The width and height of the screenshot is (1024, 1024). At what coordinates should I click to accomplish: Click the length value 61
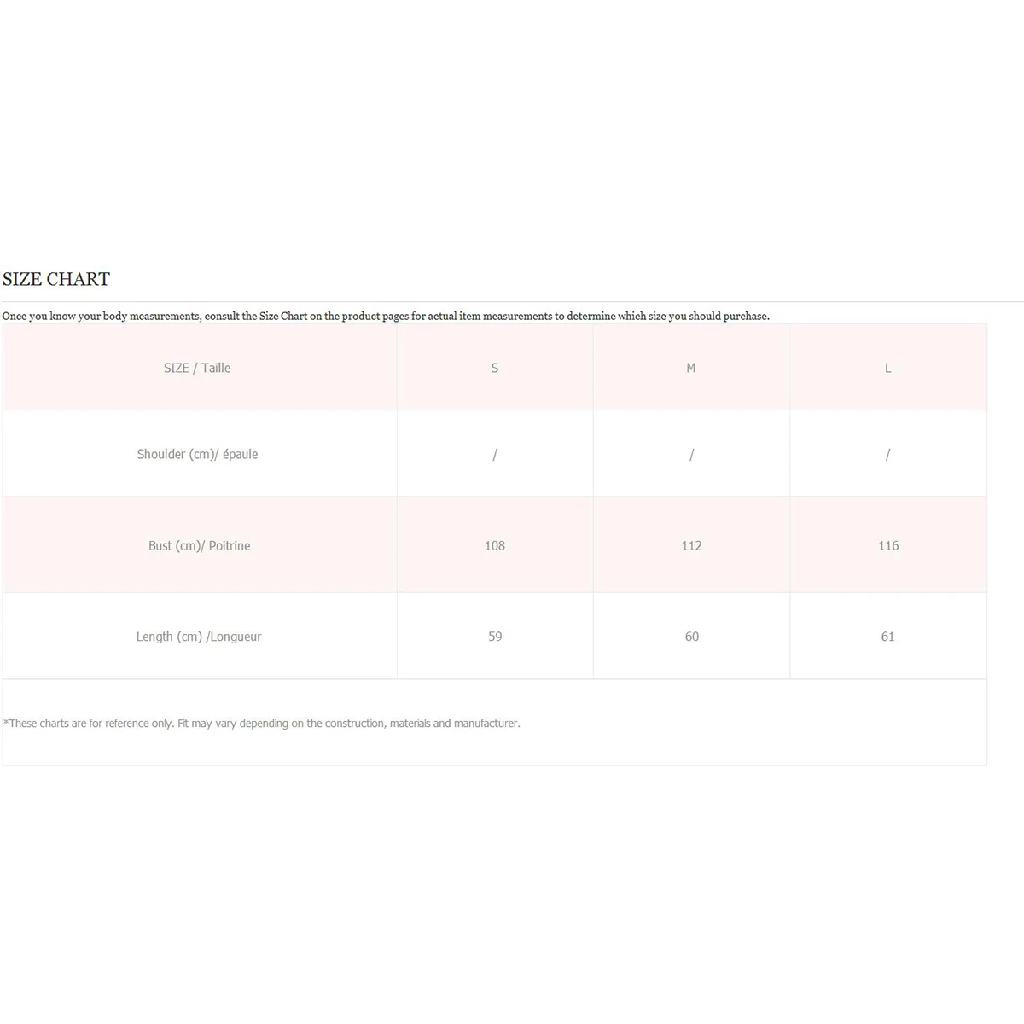887,637
